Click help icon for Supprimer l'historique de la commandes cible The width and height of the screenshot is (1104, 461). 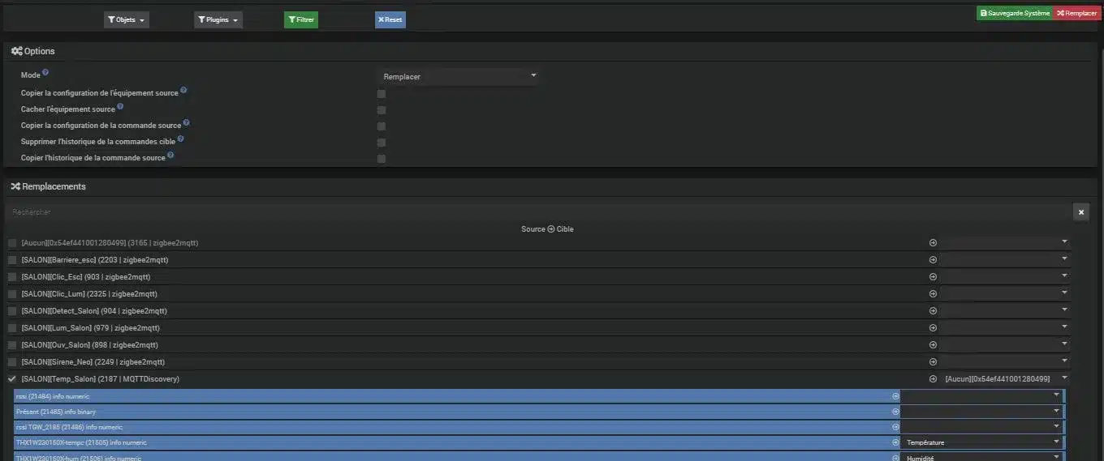coord(180,139)
